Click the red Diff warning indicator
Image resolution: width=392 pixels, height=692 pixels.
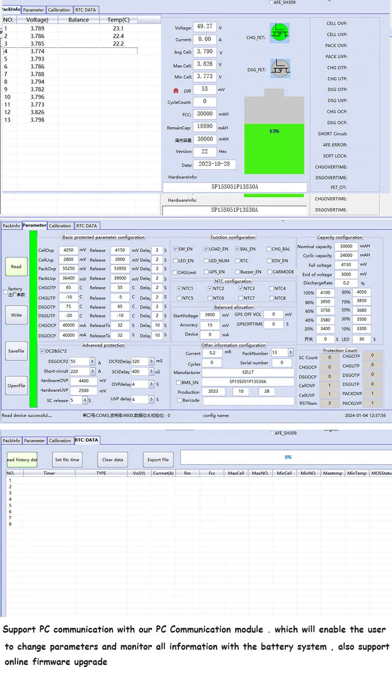click(176, 91)
